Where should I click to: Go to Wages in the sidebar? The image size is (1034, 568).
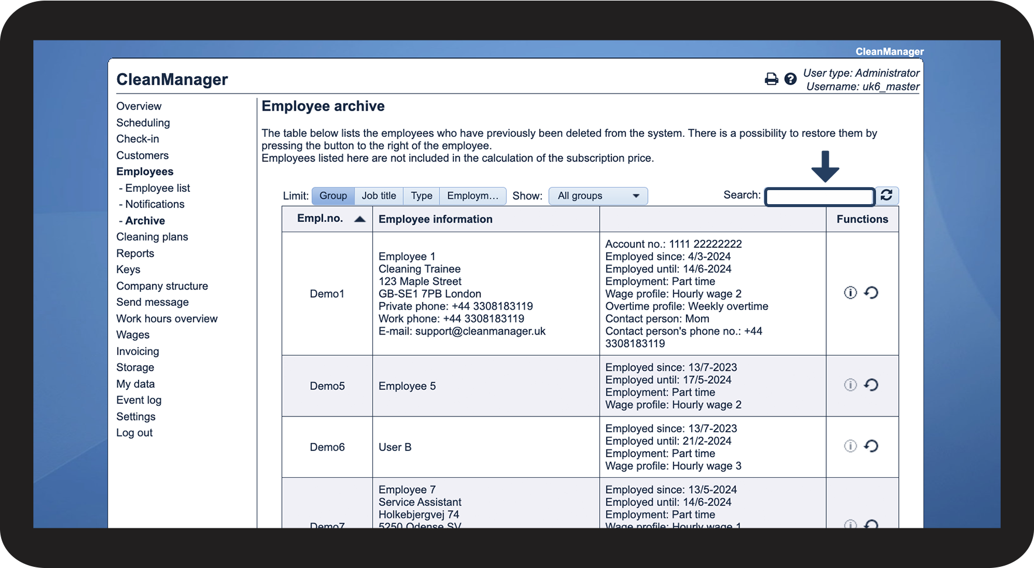(133, 335)
